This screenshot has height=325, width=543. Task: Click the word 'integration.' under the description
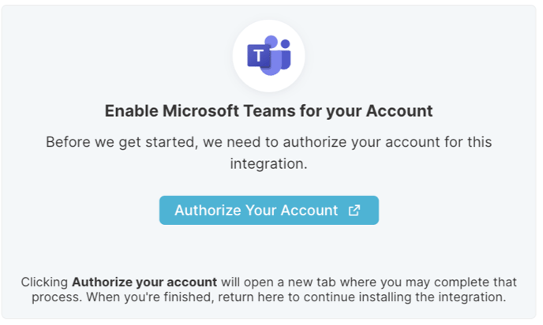268,164
